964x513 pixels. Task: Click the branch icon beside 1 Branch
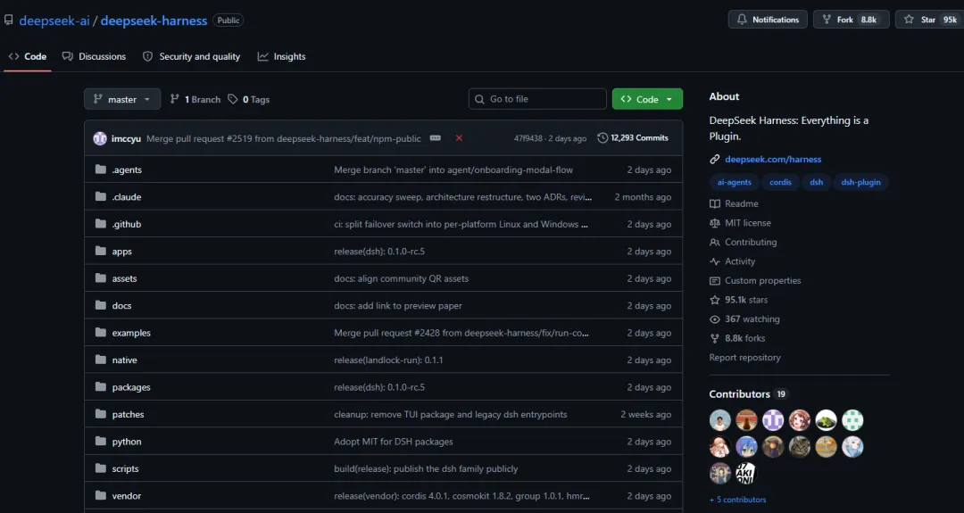[175, 99]
